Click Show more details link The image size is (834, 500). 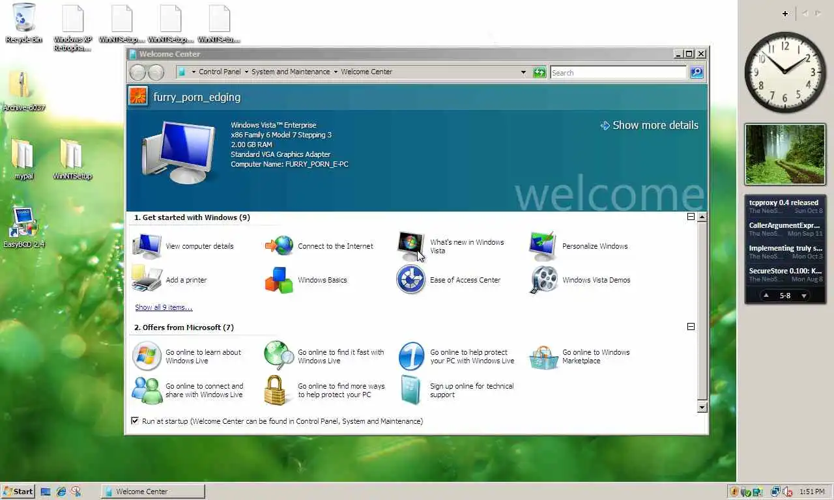(649, 125)
